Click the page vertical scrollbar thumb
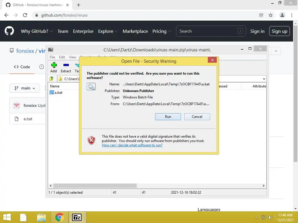The height and width of the screenshot is (223, 298). point(295,94)
